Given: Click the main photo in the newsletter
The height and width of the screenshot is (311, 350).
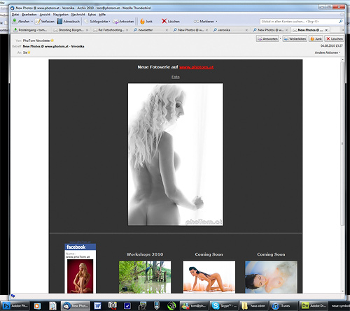Looking at the screenshot, I should [x=176, y=154].
